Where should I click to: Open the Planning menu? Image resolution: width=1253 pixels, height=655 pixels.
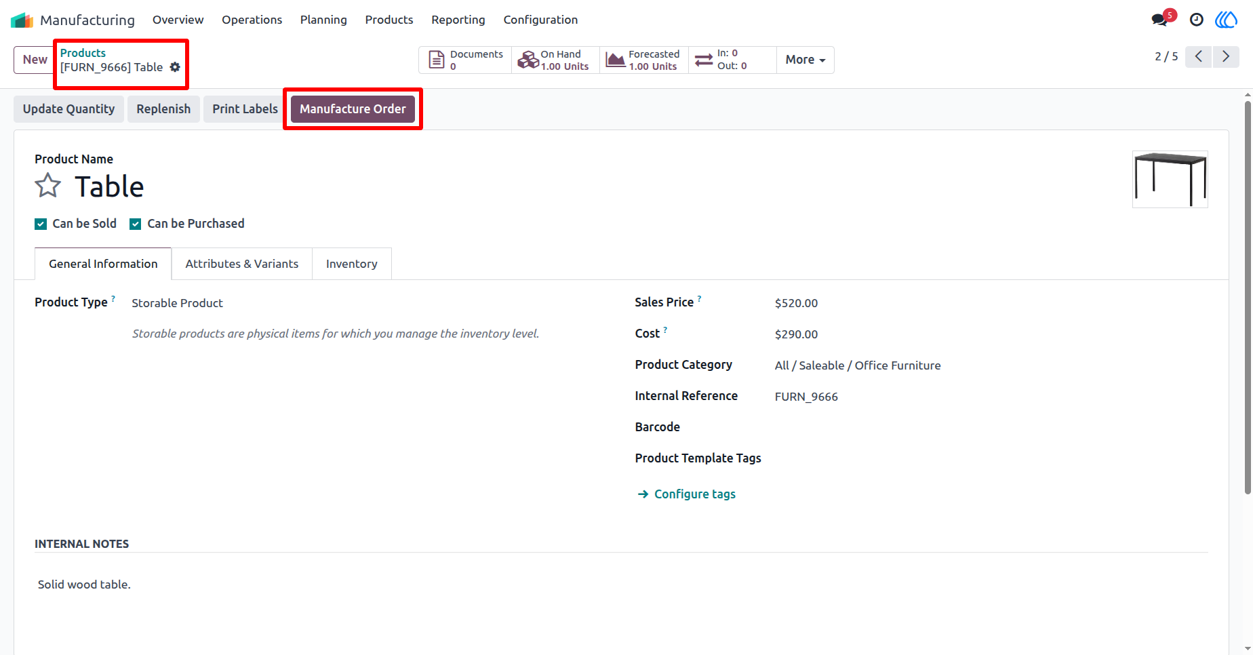pyautogui.click(x=323, y=20)
